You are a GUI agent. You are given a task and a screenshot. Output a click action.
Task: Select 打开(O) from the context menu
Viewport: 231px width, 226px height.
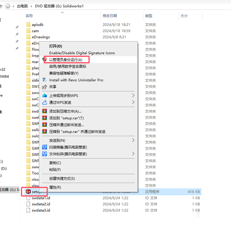pos(56,46)
